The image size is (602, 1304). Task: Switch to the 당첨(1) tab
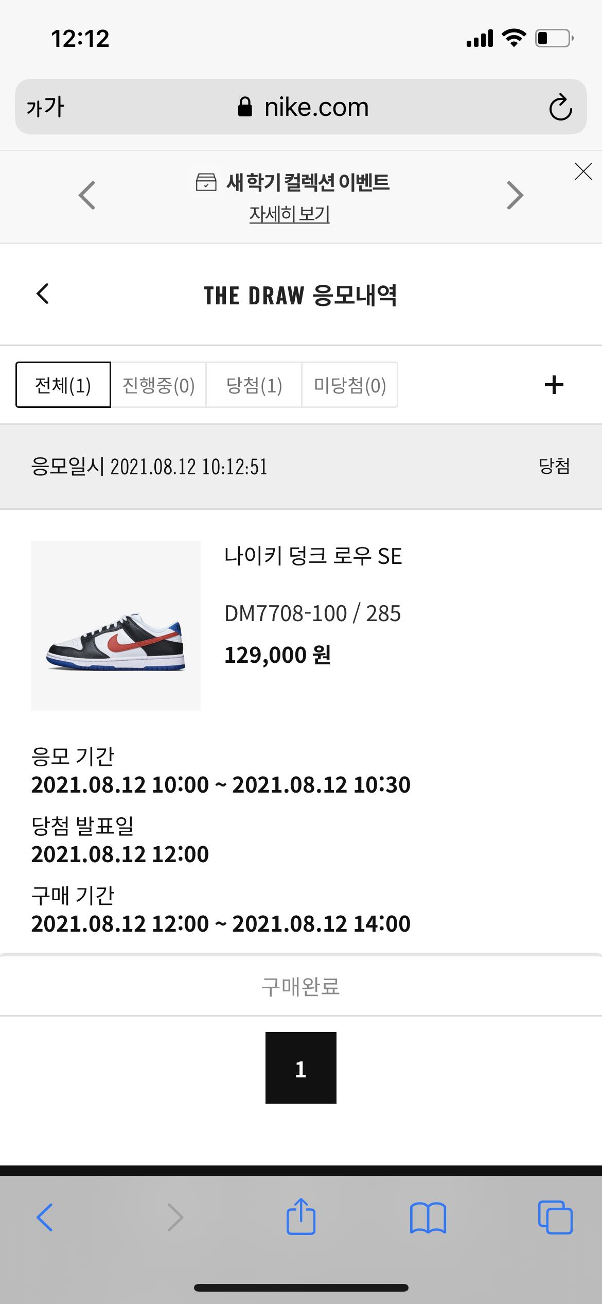[254, 385]
